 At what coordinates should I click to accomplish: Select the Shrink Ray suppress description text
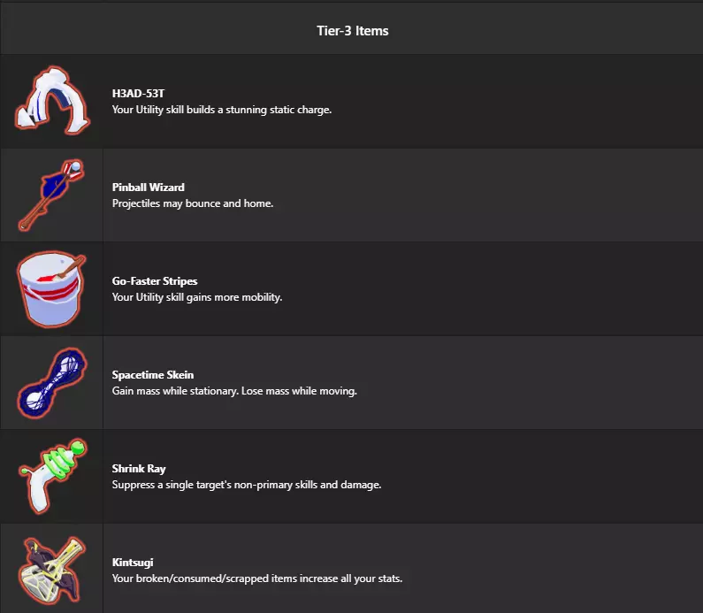pos(247,485)
